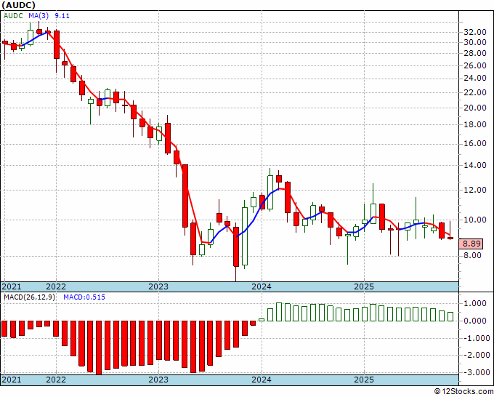Click the 18.00 price axis label
Image resolution: width=494 pixels, height=397 pixels.
click(475, 124)
